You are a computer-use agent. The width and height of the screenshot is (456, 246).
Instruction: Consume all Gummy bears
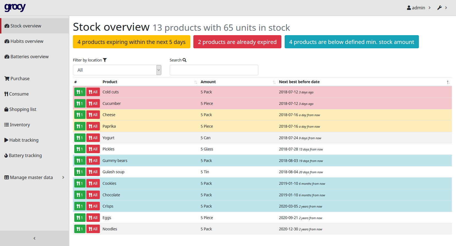click(93, 161)
